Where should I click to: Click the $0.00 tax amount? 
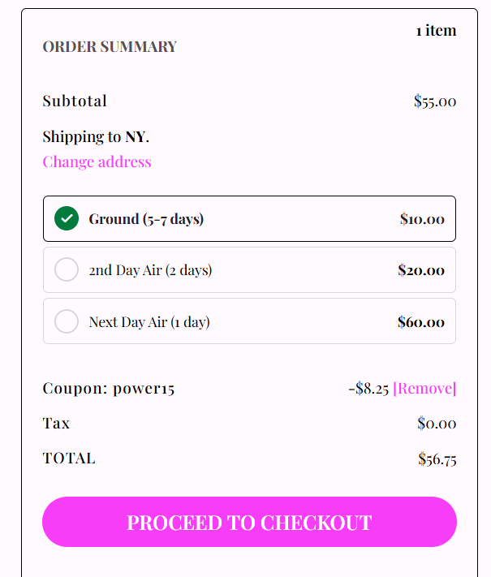point(437,423)
